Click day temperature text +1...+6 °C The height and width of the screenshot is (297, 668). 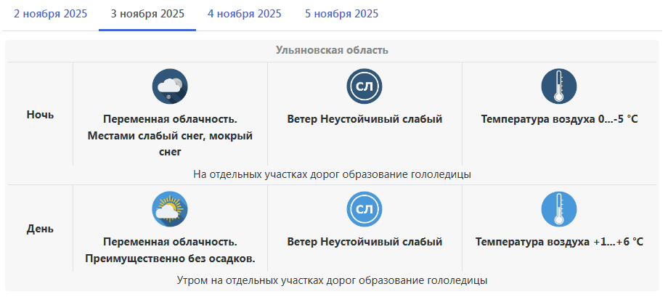(559, 241)
